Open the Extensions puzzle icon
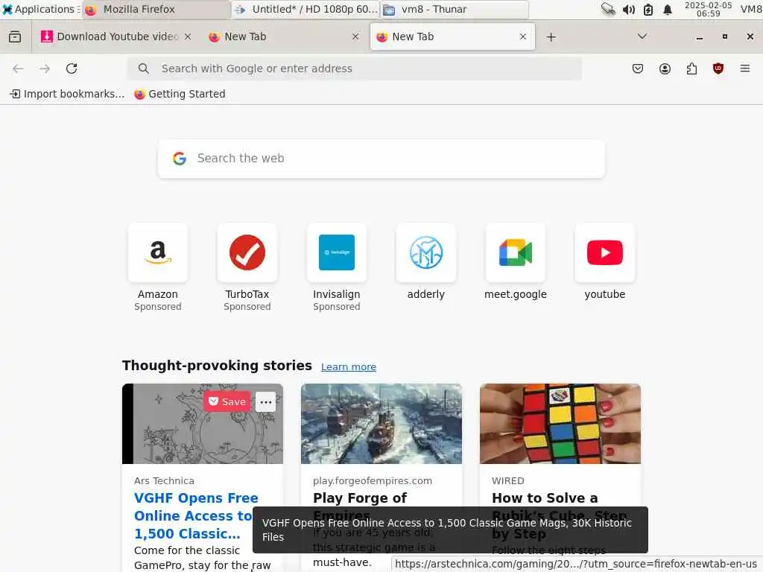763x572 pixels. click(691, 69)
